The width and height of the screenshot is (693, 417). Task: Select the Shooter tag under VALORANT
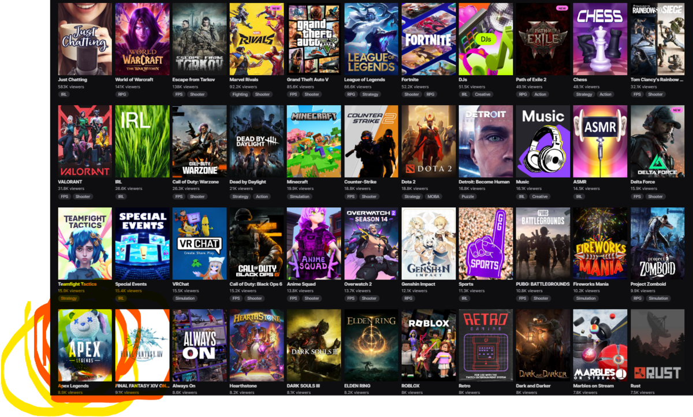point(83,196)
